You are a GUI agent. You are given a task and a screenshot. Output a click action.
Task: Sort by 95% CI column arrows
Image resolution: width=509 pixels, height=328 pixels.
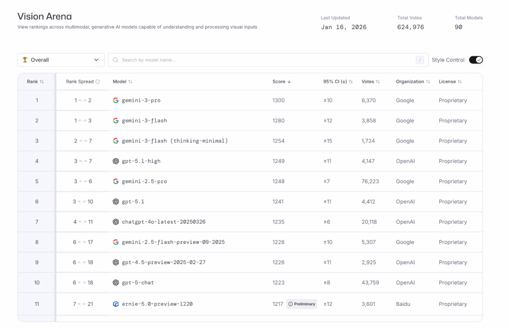[x=351, y=82]
